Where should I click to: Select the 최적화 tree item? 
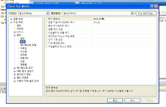click(x=23, y=55)
